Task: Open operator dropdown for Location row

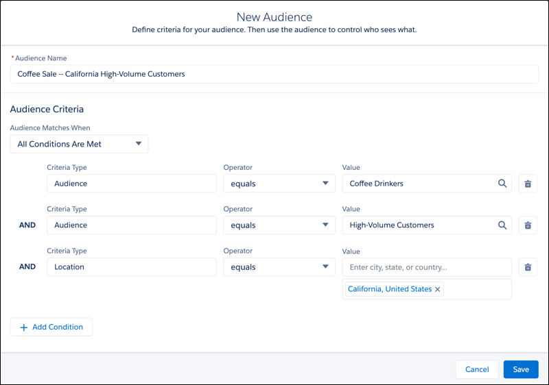Action: pyautogui.click(x=279, y=267)
